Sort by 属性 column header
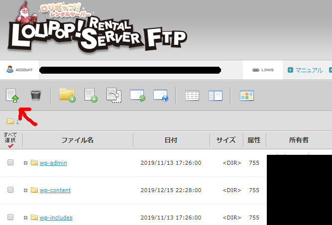 (254, 140)
